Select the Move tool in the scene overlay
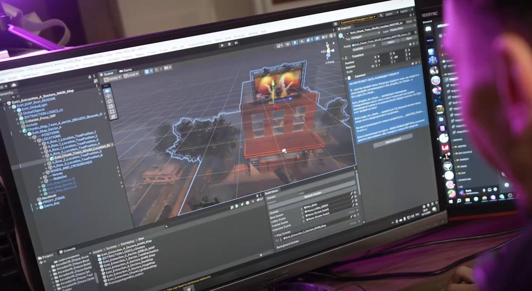The width and height of the screenshot is (532, 291). pyautogui.click(x=108, y=96)
